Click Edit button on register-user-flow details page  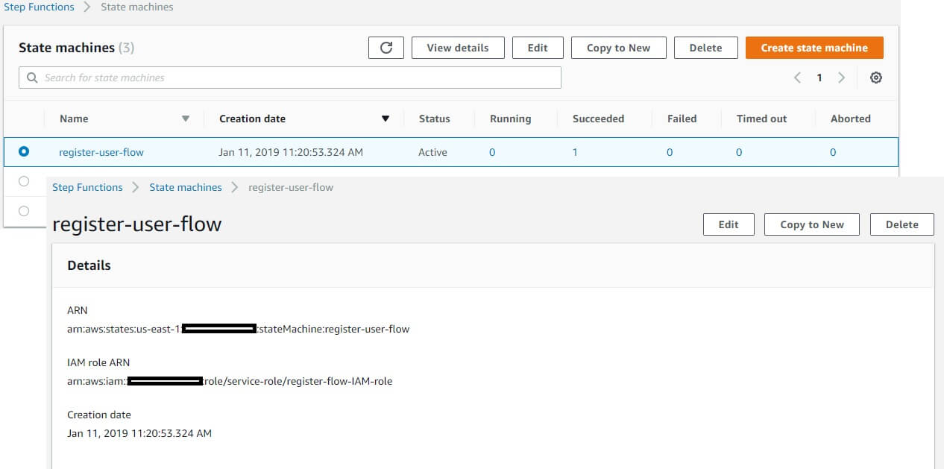pos(729,224)
